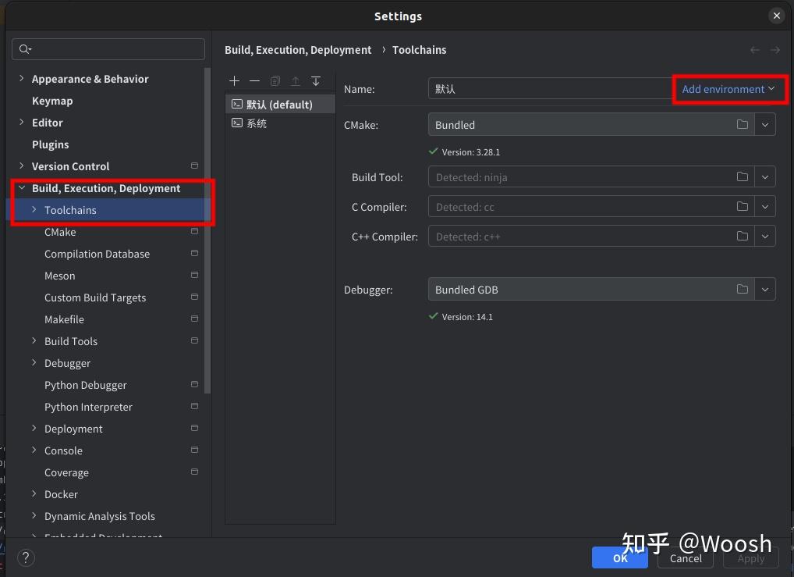Click the add toolchain plus icon

pyautogui.click(x=235, y=81)
